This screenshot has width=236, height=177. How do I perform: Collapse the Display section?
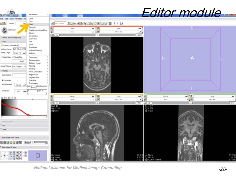point(13,71)
